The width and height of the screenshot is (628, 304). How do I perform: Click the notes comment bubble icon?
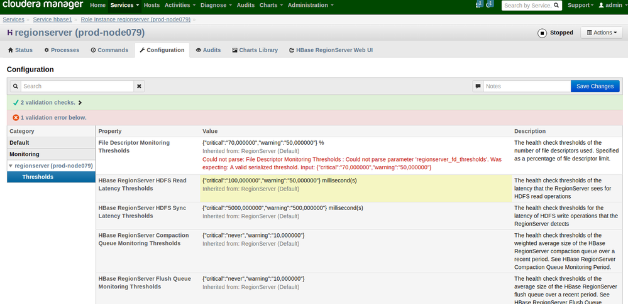point(478,86)
